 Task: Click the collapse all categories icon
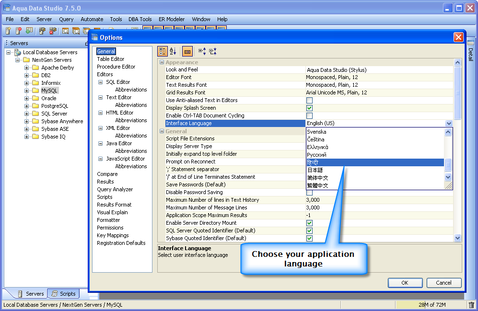[213, 51]
